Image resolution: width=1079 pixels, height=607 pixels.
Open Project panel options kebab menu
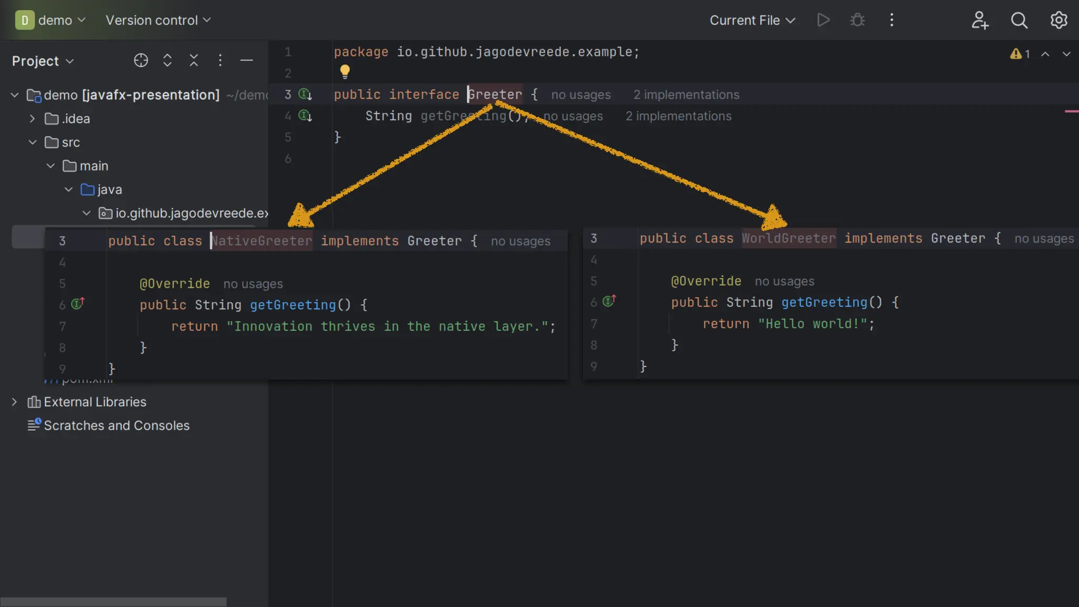coord(220,61)
